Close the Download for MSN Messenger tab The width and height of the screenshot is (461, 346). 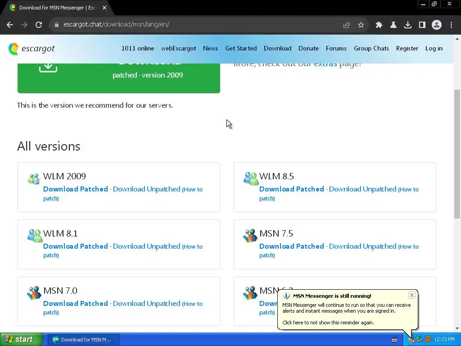tap(104, 8)
